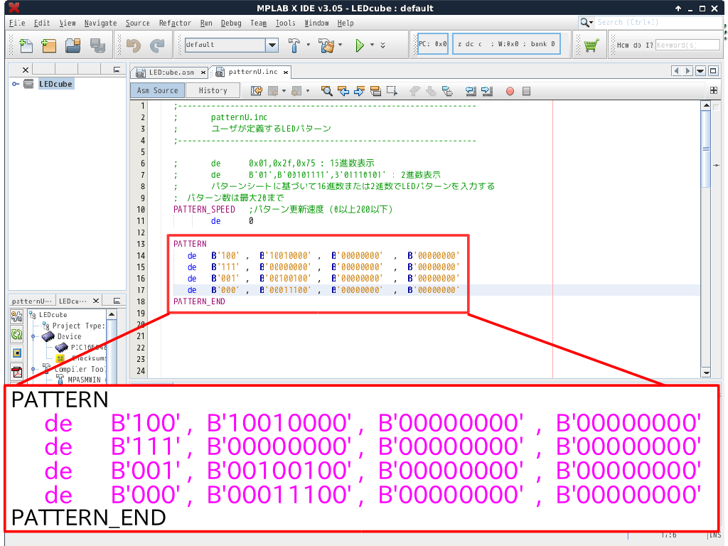Show the opened documents list dropdown
The width and height of the screenshot is (728, 546).
tap(700, 71)
